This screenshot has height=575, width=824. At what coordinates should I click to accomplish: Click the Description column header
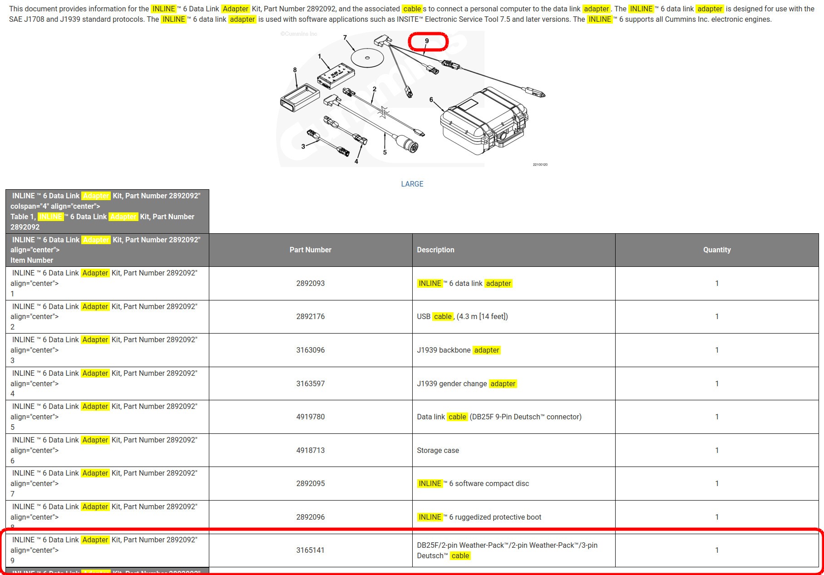click(x=514, y=250)
